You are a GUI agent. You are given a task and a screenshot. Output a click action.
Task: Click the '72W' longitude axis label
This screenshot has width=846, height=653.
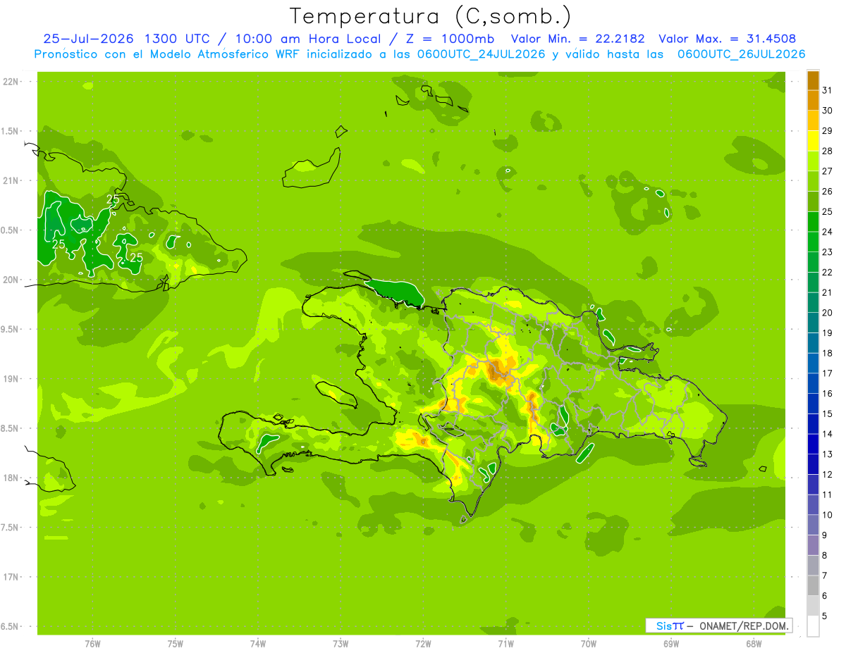pos(423,643)
